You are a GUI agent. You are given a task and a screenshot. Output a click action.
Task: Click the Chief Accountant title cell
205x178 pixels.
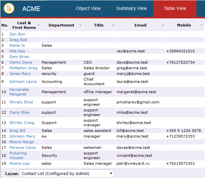click(x=94, y=82)
